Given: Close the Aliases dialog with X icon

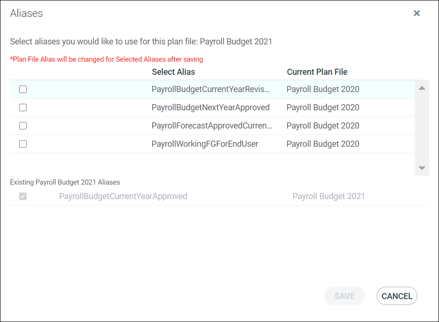Looking at the screenshot, I should [x=417, y=13].
